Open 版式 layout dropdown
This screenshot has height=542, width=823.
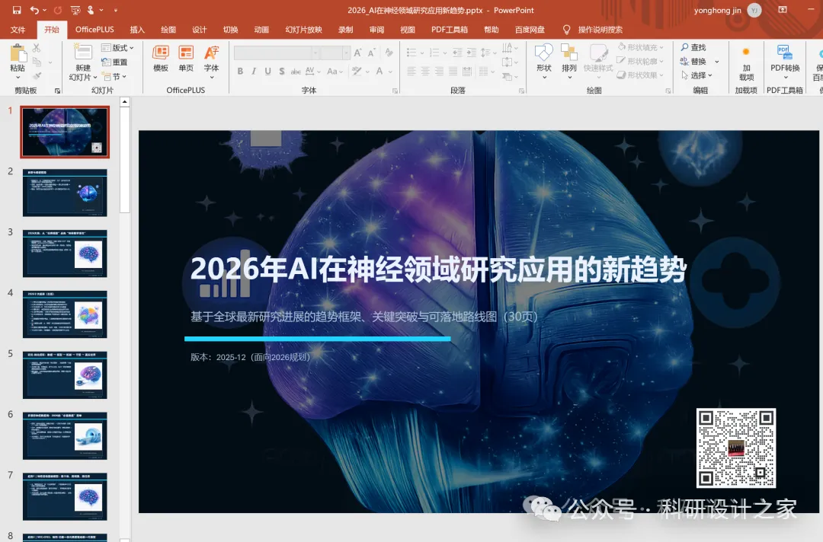point(117,48)
